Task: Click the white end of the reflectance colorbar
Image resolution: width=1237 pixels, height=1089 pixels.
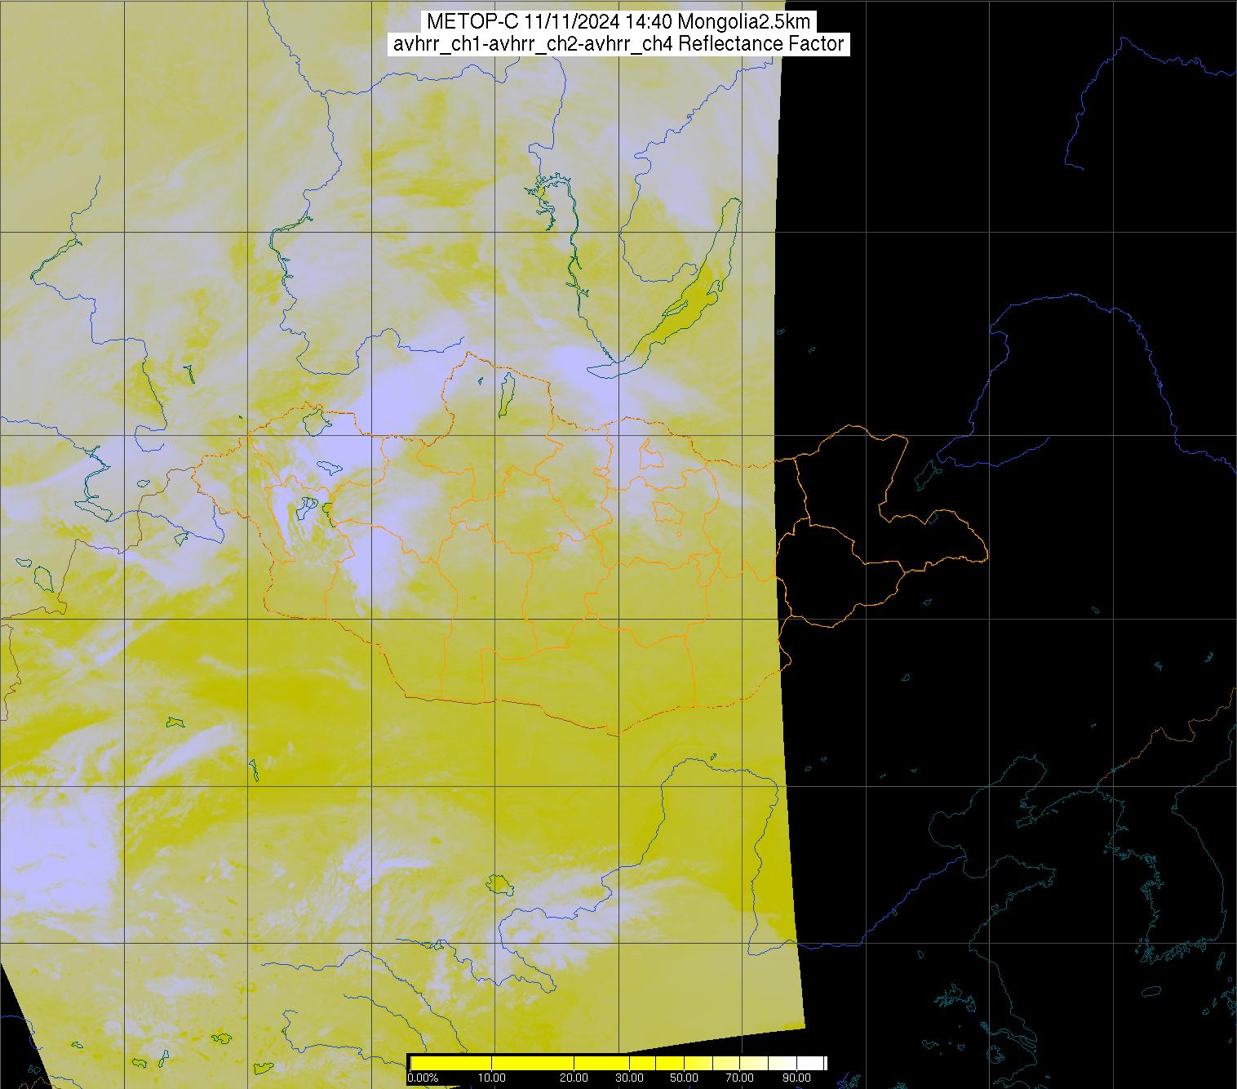Action: point(810,1063)
